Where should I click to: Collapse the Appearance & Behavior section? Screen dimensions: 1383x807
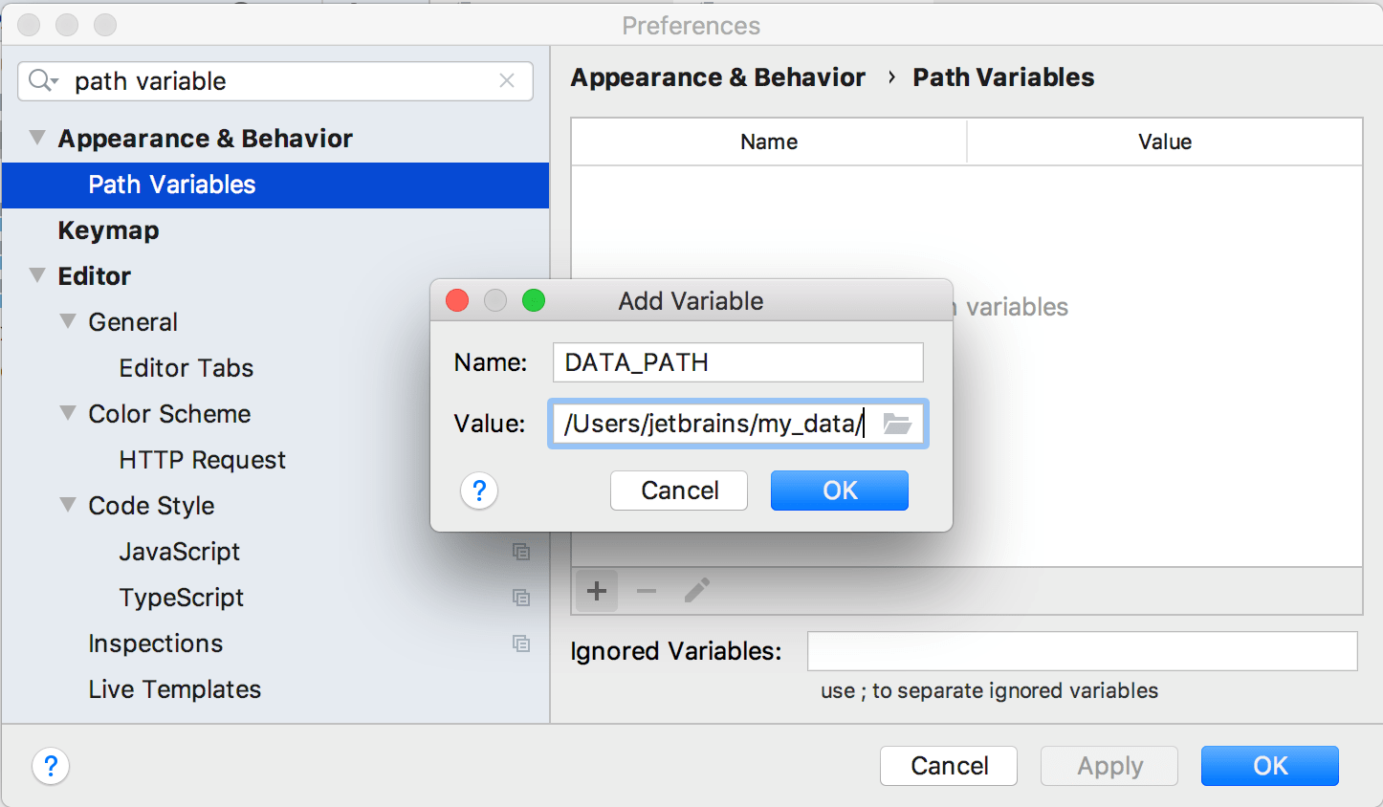tap(36, 138)
